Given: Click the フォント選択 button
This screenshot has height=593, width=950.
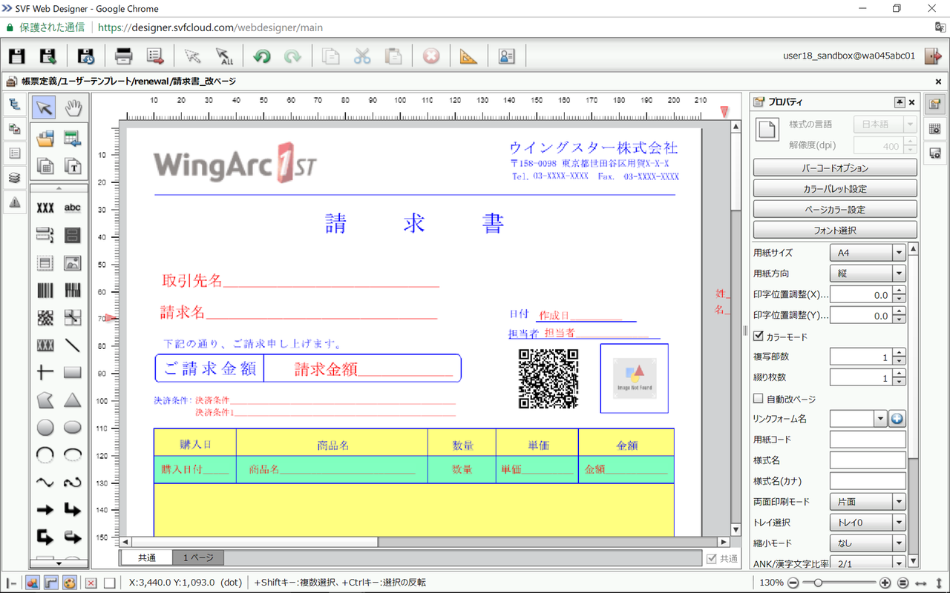Looking at the screenshot, I should 835,231.
